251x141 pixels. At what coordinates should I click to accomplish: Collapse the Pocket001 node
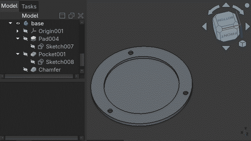(x=18, y=54)
